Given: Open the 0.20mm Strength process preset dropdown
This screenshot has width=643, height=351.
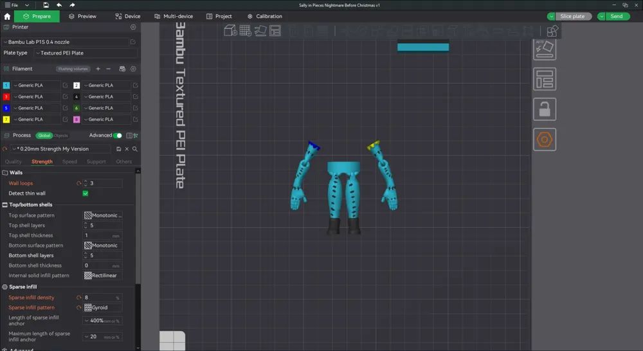Looking at the screenshot, I should pyautogui.click(x=60, y=149).
